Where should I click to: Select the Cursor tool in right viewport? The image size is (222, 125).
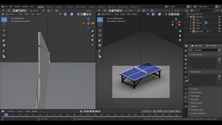point(100,25)
